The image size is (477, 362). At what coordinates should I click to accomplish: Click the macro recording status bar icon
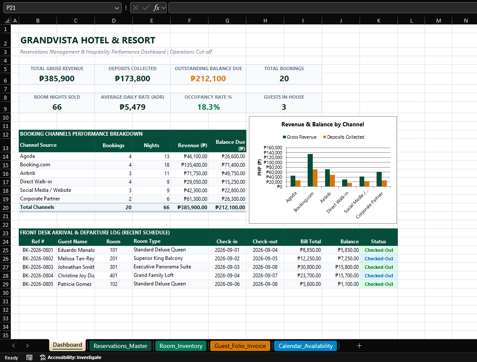[29, 357]
